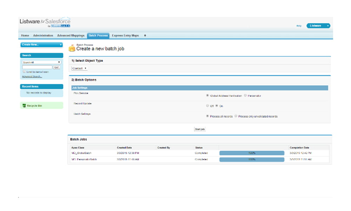
Task: Switch to the Administration tab
Action: point(43,36)
